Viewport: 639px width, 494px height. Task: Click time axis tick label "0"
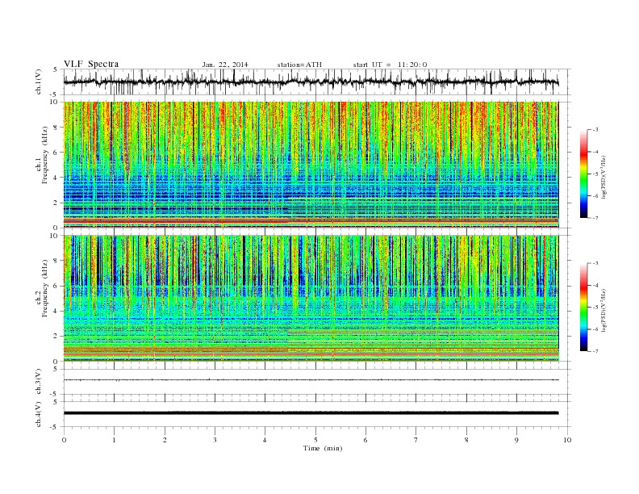(64, 440)
